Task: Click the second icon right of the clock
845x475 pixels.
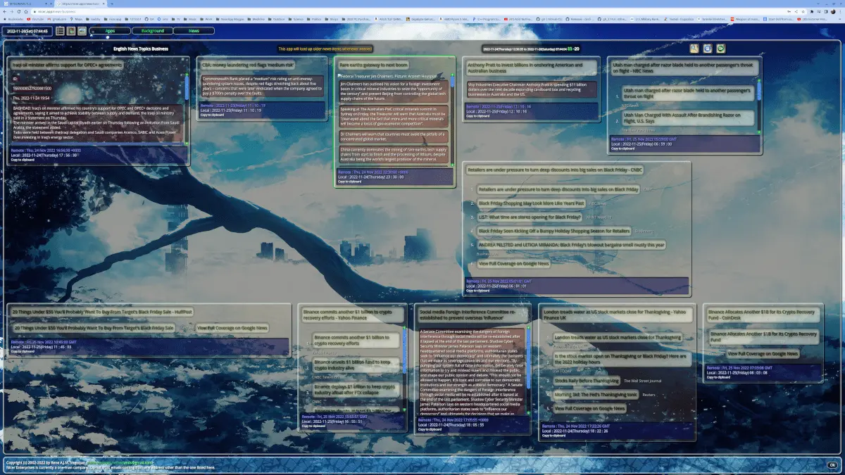Action: [71, 31]
